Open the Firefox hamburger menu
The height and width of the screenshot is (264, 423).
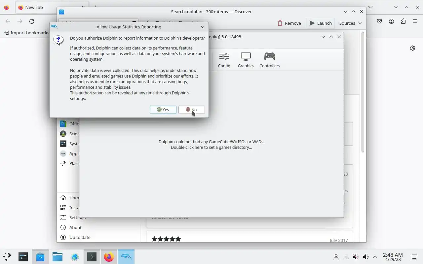(415, 21)
